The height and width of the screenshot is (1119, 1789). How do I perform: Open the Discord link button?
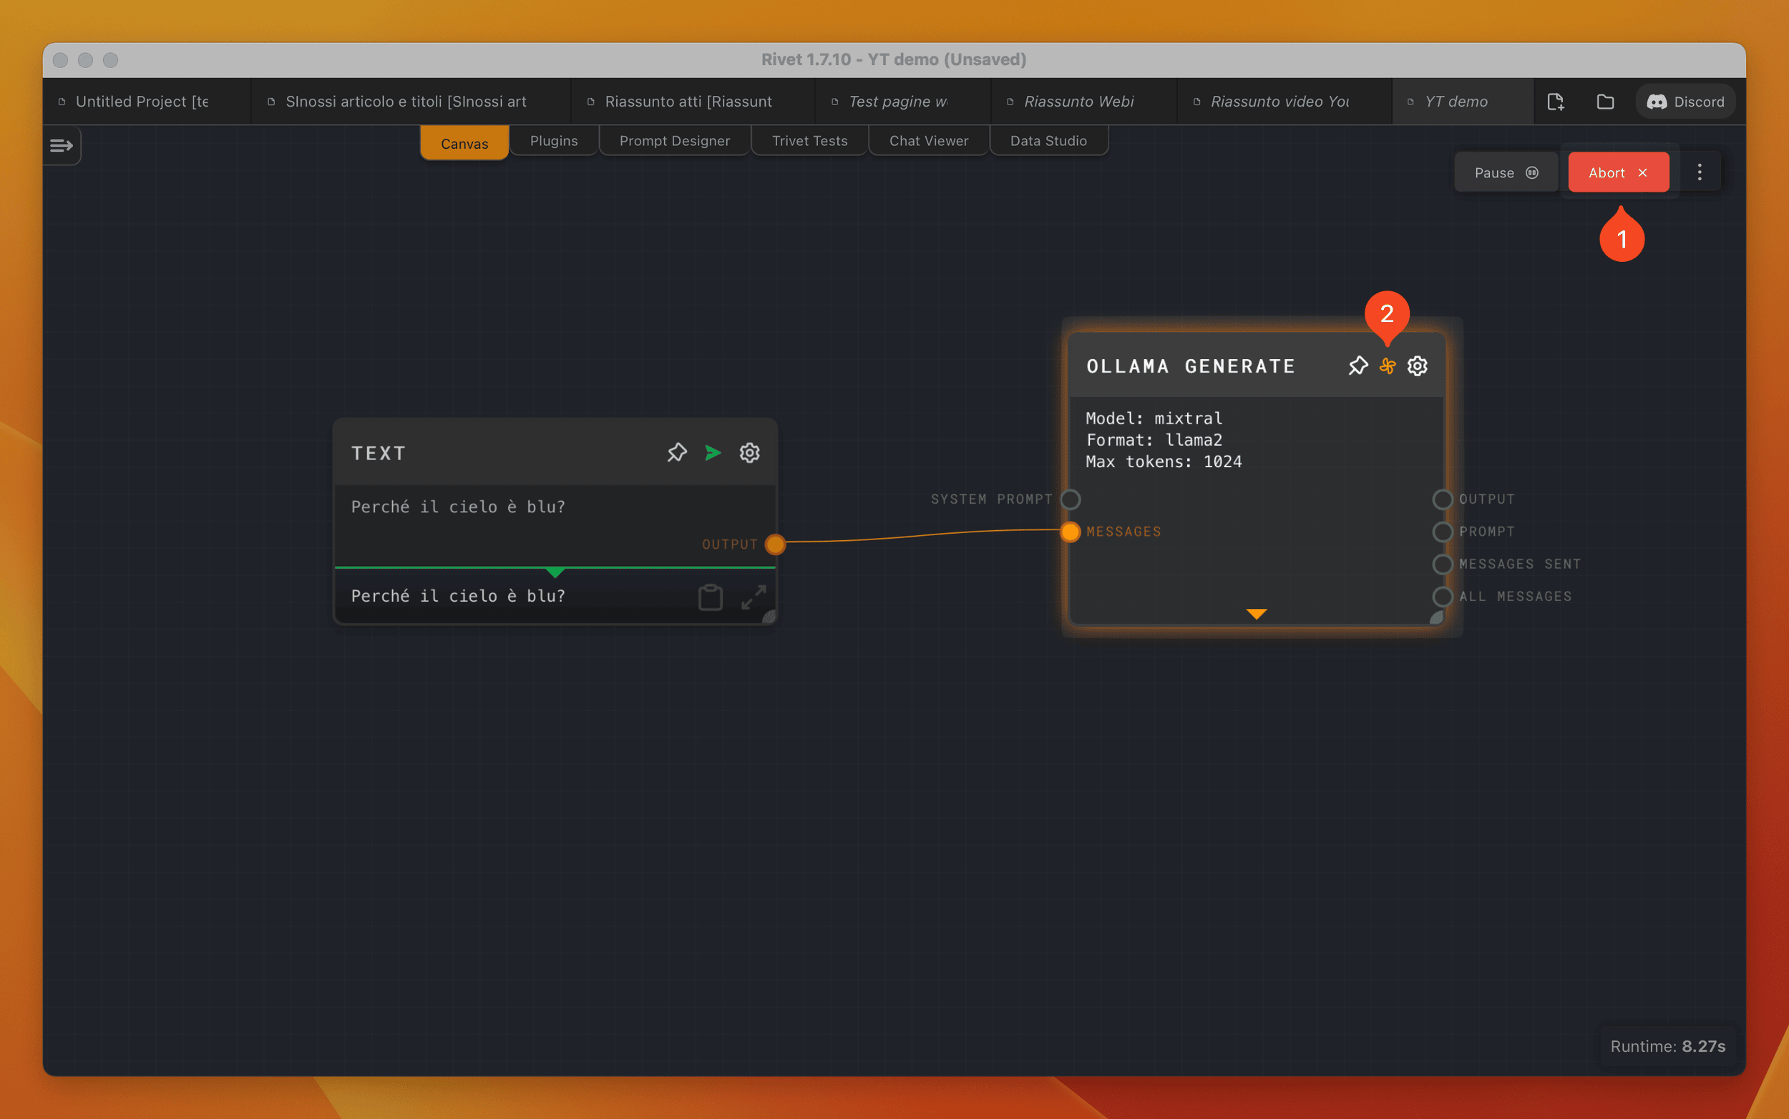(1685, 102)
